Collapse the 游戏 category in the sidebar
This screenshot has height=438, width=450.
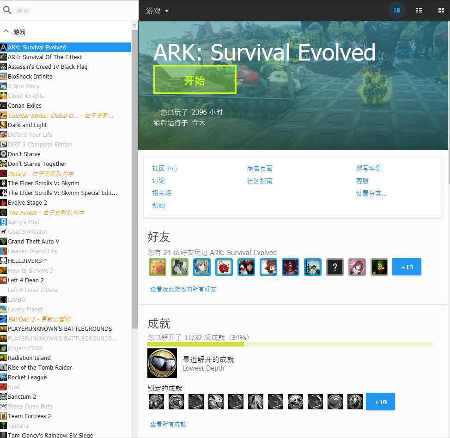click(6, 31)
